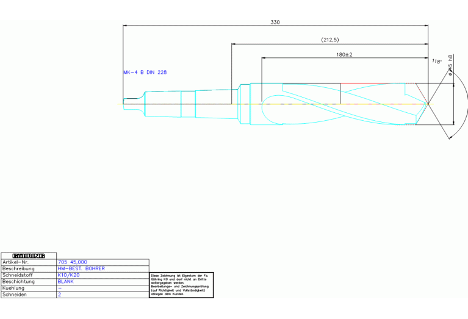Click the drill tip point
The image size is (468, 319).
(428, 104)
